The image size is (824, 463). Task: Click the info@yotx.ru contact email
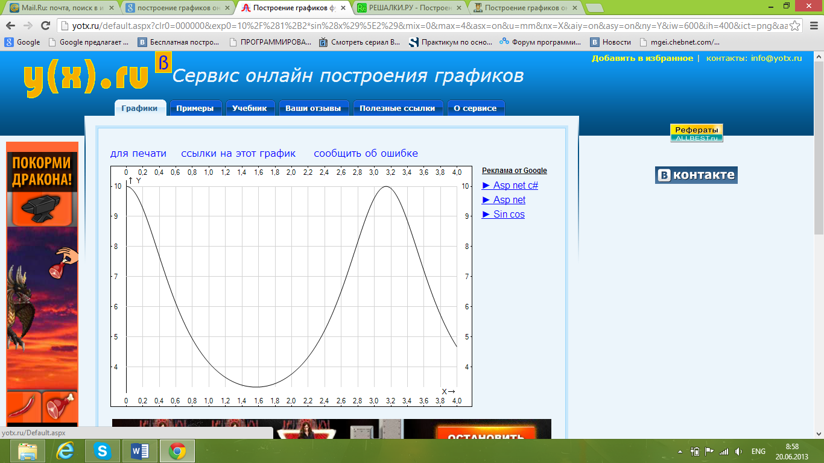point(776,58)
